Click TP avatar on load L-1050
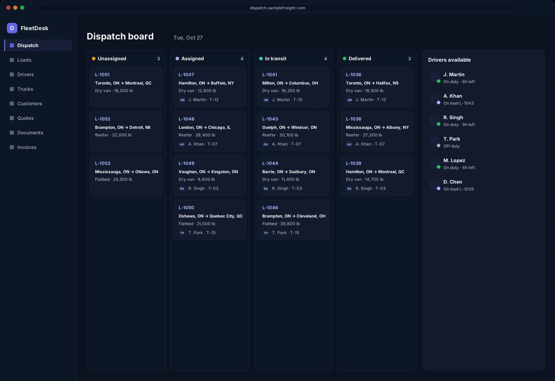The image size is (555, 381). pos(182,233)
